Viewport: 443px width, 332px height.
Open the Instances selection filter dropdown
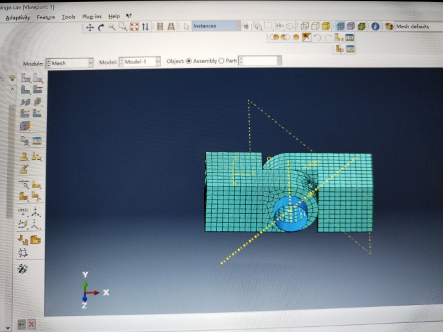tap(216, 26)
